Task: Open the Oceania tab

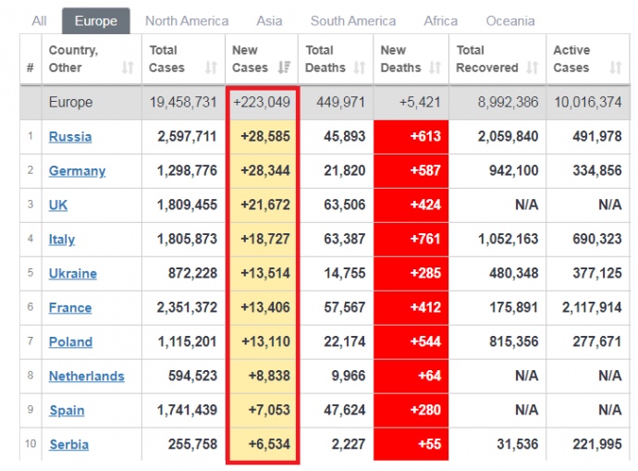Action: coord(510,20)
